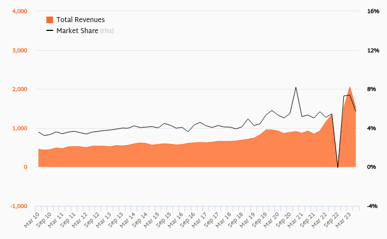Click the 2,000 left axis label
The width and height of the screenshot is (387, 239).
point(20,89)
